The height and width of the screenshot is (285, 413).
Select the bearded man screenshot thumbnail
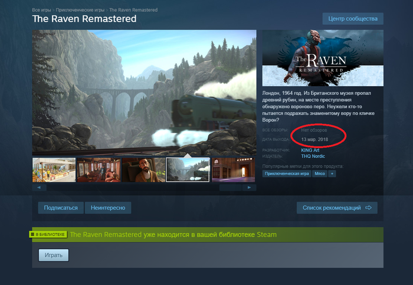coord(143,170)
